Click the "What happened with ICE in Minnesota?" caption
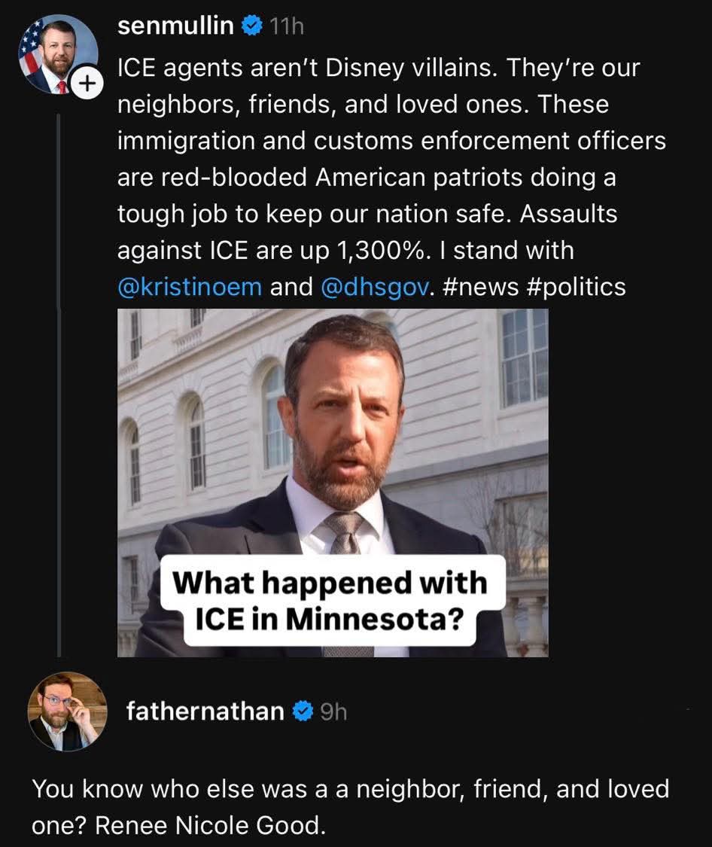 (330, 600)
